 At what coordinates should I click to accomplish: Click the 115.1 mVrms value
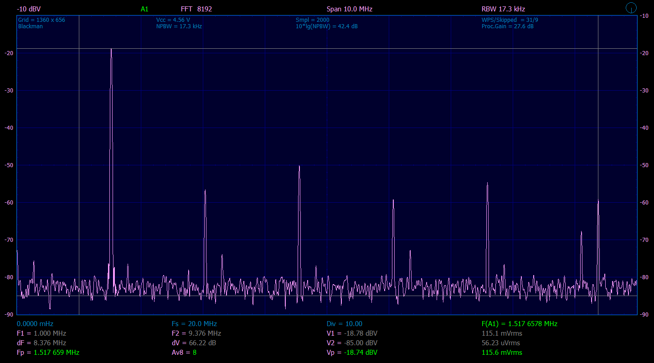coord(502,333)
